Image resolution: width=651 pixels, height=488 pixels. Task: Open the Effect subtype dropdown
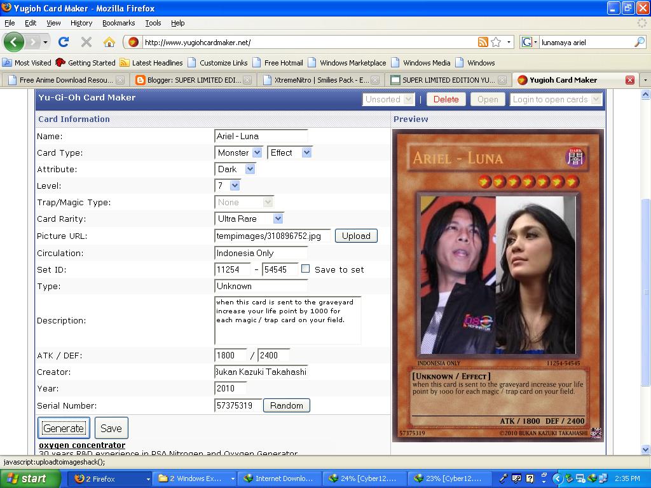[x=289, y=152]
